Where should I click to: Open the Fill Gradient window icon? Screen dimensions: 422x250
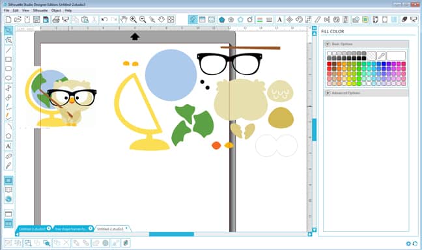tap(202, 20)
